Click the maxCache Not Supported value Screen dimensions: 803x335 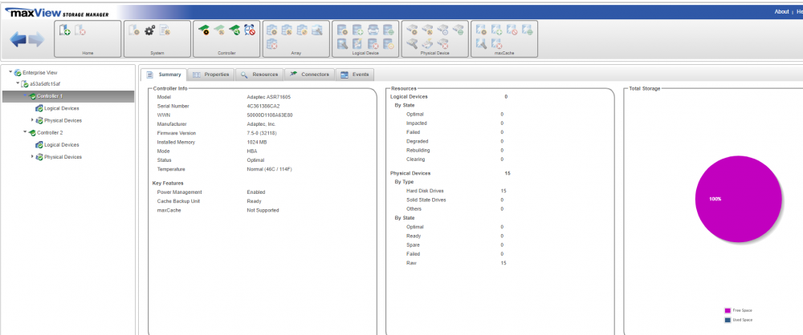pos(263,210)
